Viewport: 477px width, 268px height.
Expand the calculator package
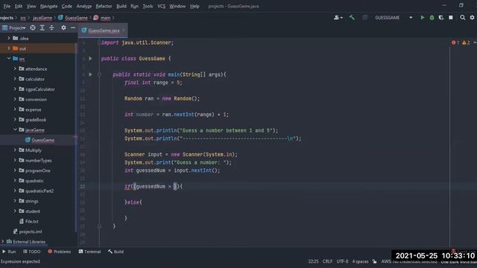[15, 79]
